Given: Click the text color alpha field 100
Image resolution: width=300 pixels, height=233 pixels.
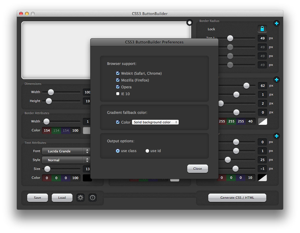Looking at the screenshot, I should pyautogui.click(x=75, y=178).
